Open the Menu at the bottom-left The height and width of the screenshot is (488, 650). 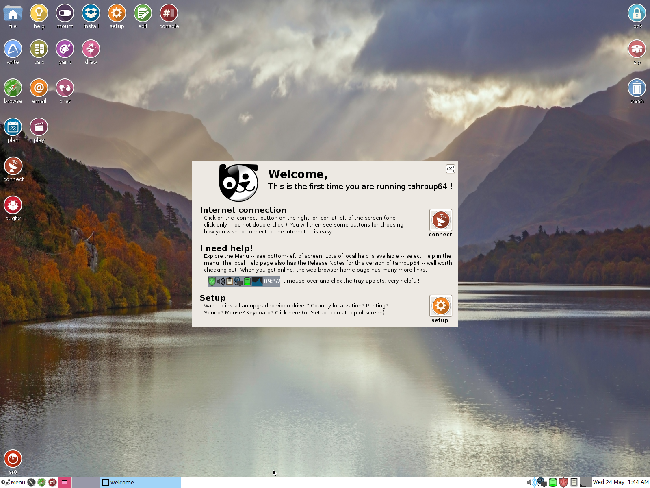pos(12,482)
